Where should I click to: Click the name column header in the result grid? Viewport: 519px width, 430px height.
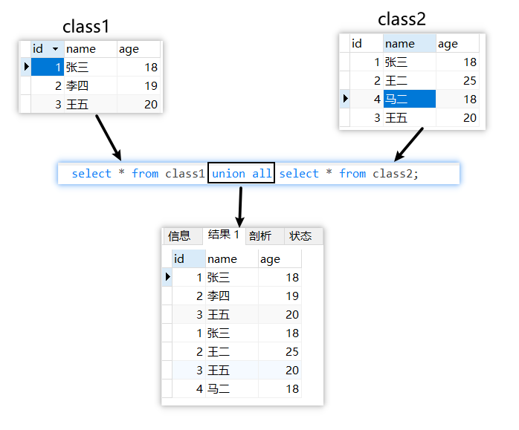tap(232, 258)
